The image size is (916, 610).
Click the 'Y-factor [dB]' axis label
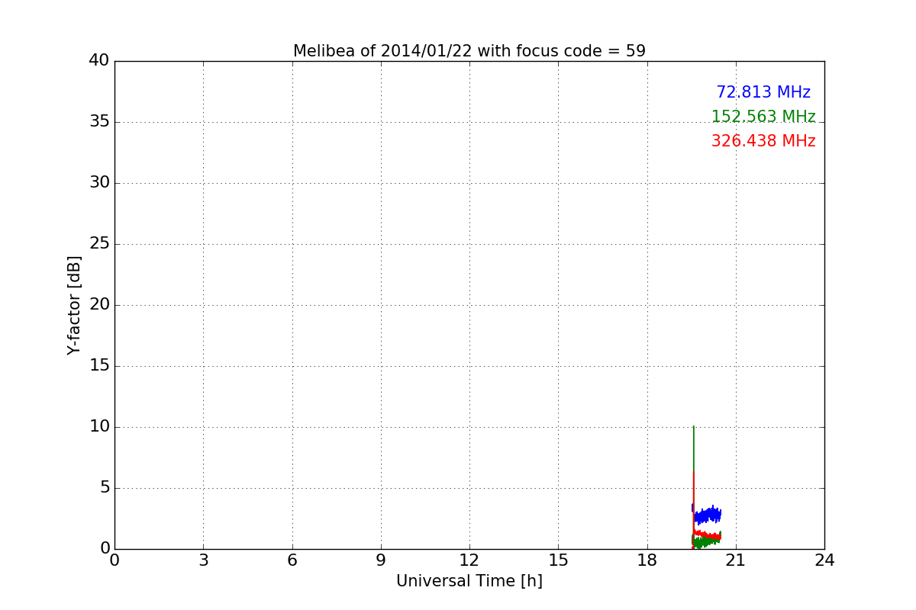coord(74,305)
